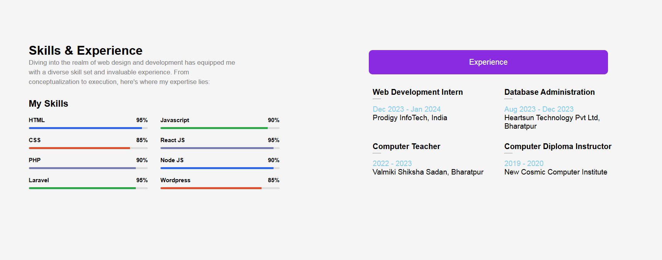662x260 pixels.
Task: Click the React JS skill progress bar
Action: pos(220,148)
